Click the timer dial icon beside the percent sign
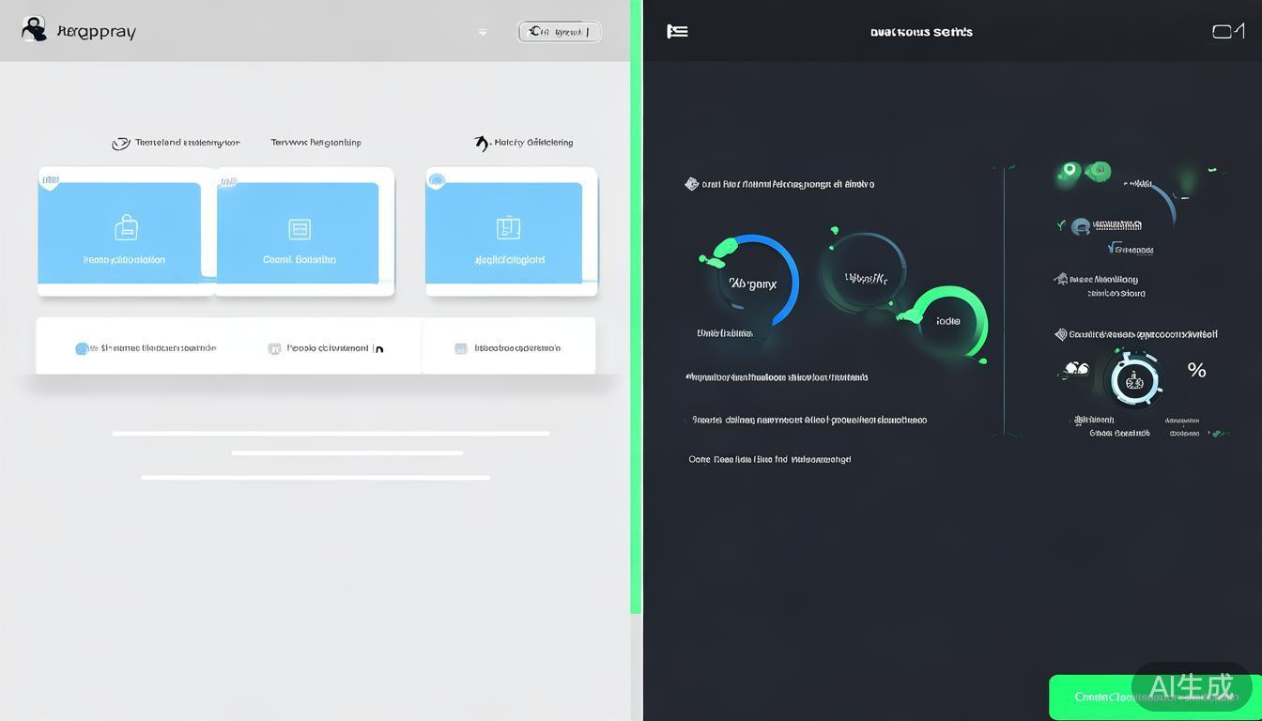Image resolution: width=1262 pixels, height=721 pixels. 1134,379
